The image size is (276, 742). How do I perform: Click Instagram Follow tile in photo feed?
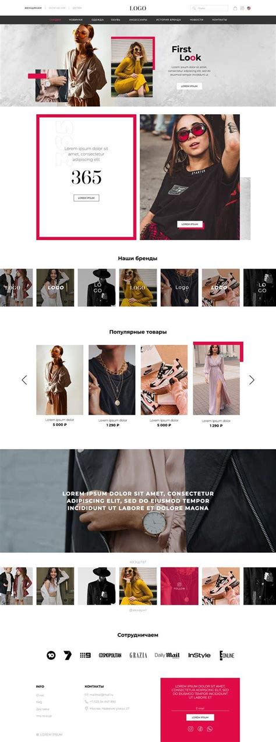click(179, 586)
